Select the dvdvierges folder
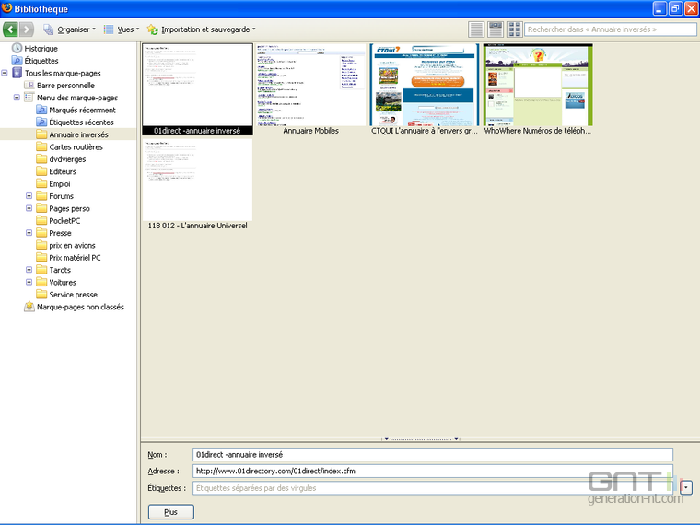The image size is (700, 525). click(x=61, y=159)
